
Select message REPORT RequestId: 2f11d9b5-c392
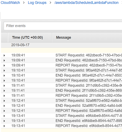[89, 96]
